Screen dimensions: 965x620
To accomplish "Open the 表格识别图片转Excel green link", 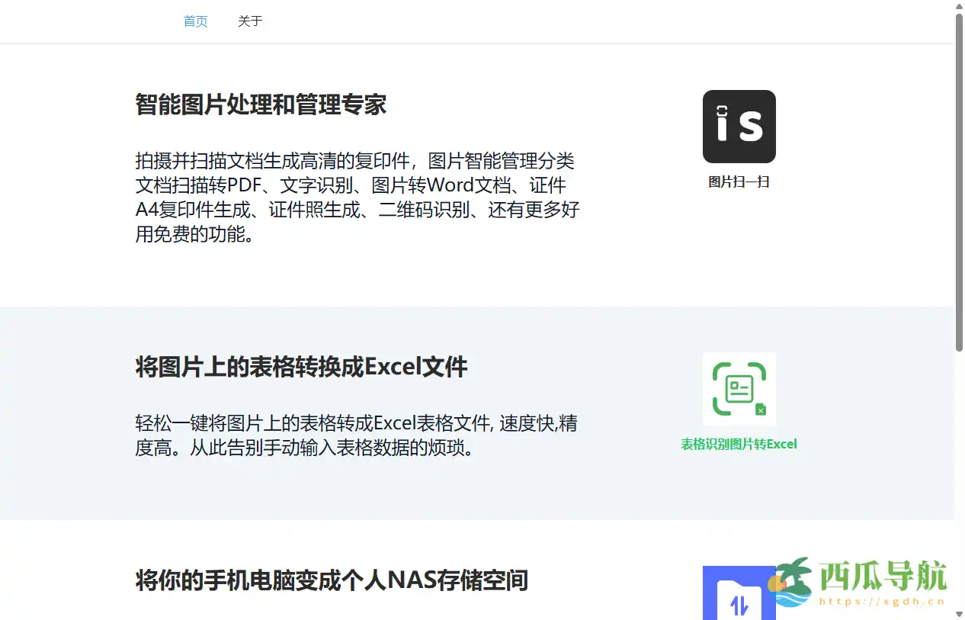I will 739,443.
